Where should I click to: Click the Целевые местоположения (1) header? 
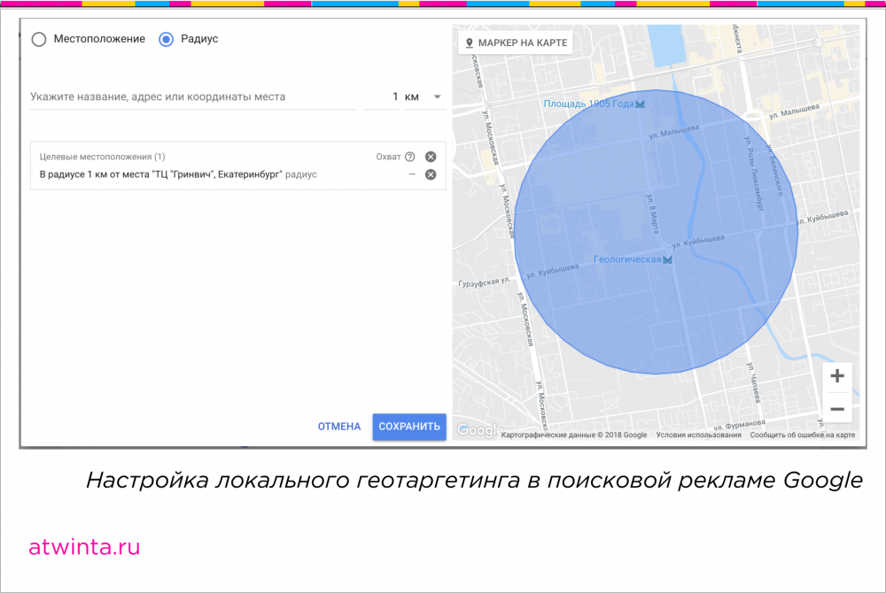click(102, 157)
